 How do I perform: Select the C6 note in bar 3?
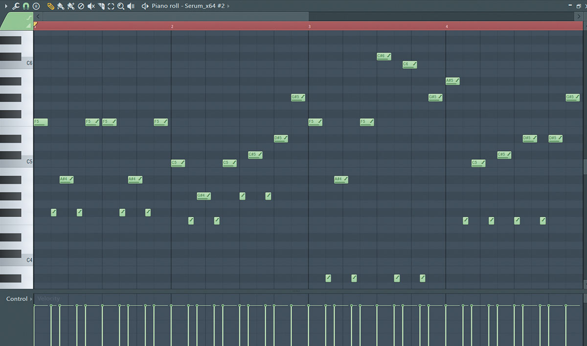410,64
